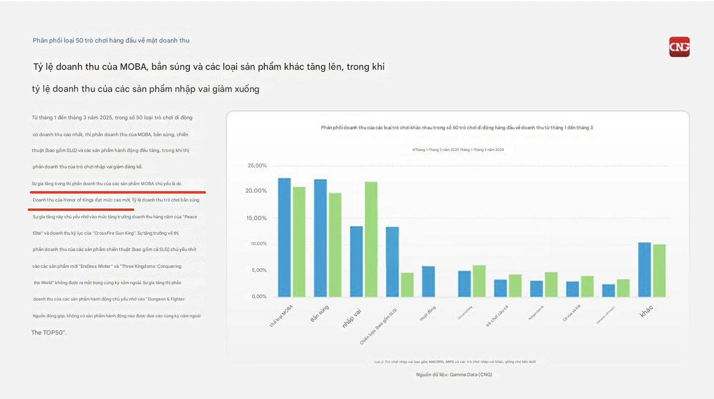Click the blue "Hoạt động" bar
Screen dimensions: 714x399
[428, 282]
